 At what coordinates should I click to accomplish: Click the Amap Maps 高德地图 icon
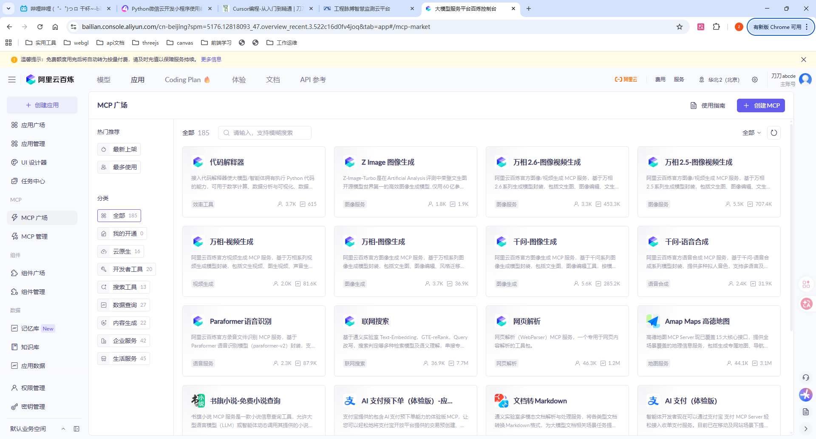(653, 321)
